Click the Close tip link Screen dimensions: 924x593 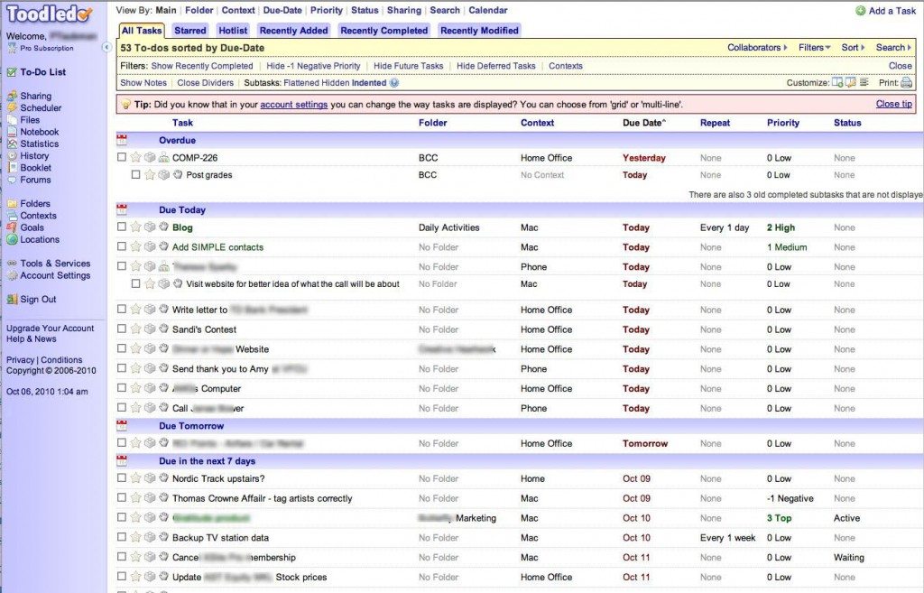pos(894,104)
